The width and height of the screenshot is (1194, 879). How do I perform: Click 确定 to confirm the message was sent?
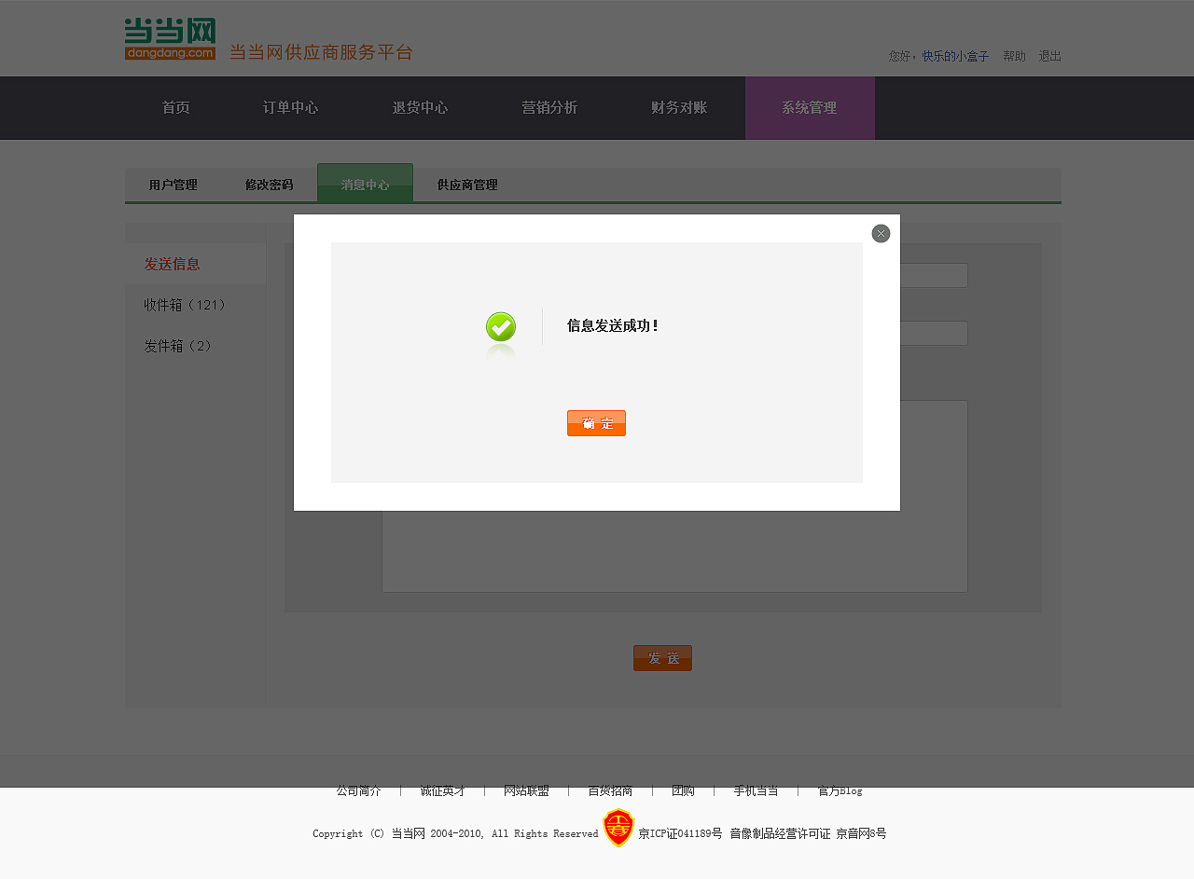(596, 423)
